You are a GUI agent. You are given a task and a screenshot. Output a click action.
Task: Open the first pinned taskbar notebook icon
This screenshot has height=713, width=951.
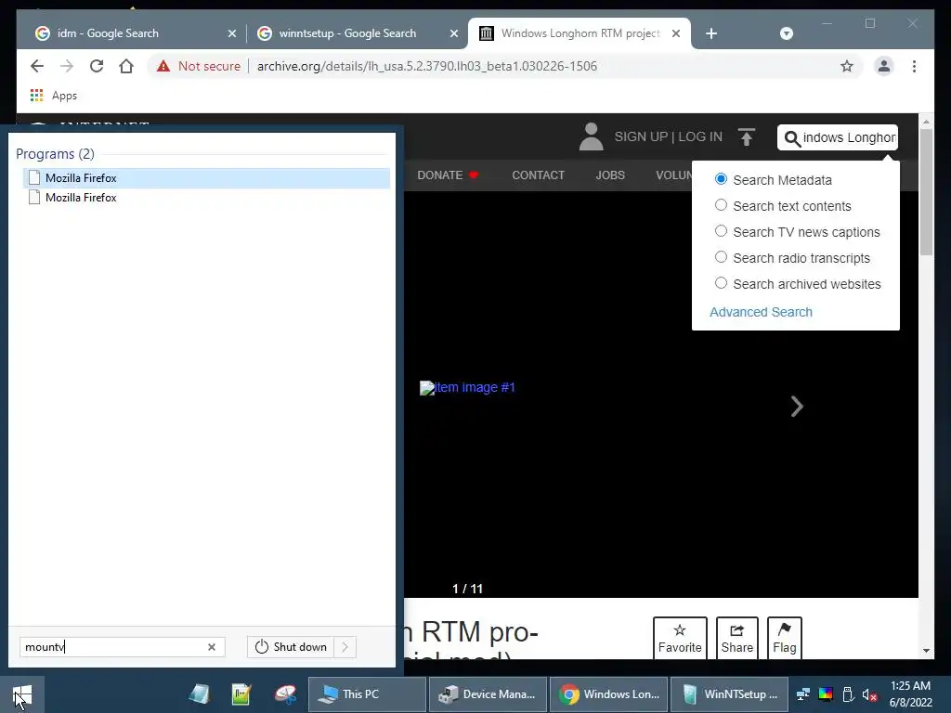pos(199,694)
